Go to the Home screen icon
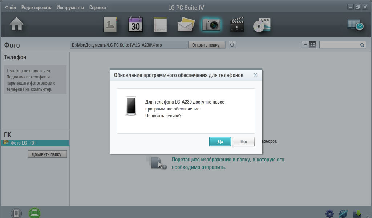 [17, 24]
